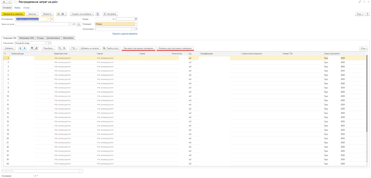This screenshot has height=178, width=371.
Task: Expand the ГТД dropdown menu
Action: (73, 48)
